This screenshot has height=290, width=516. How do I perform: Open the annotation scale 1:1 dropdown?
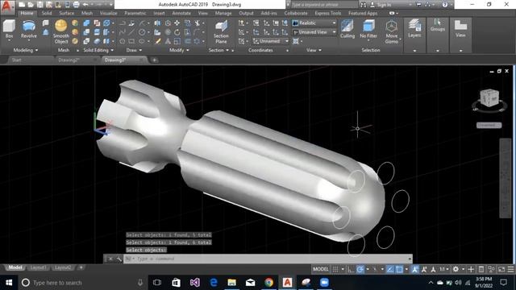[444, 269]
